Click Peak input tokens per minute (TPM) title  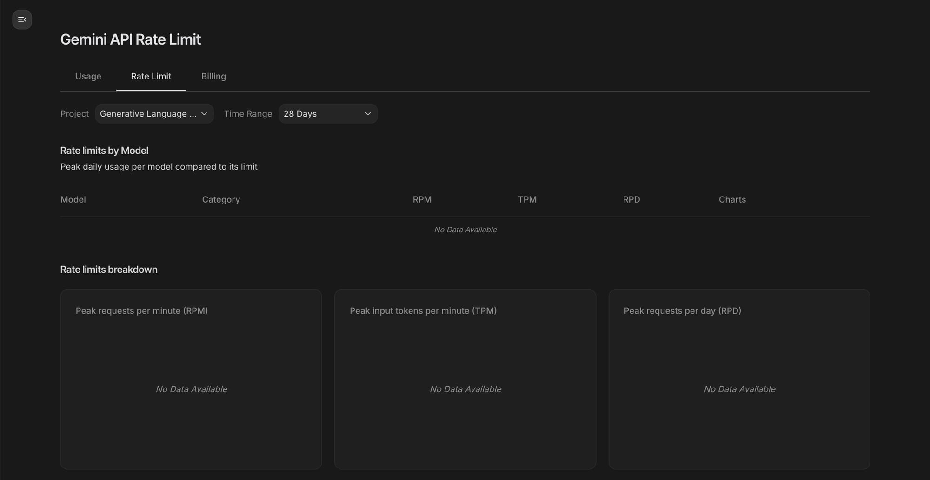click(423, 310)
